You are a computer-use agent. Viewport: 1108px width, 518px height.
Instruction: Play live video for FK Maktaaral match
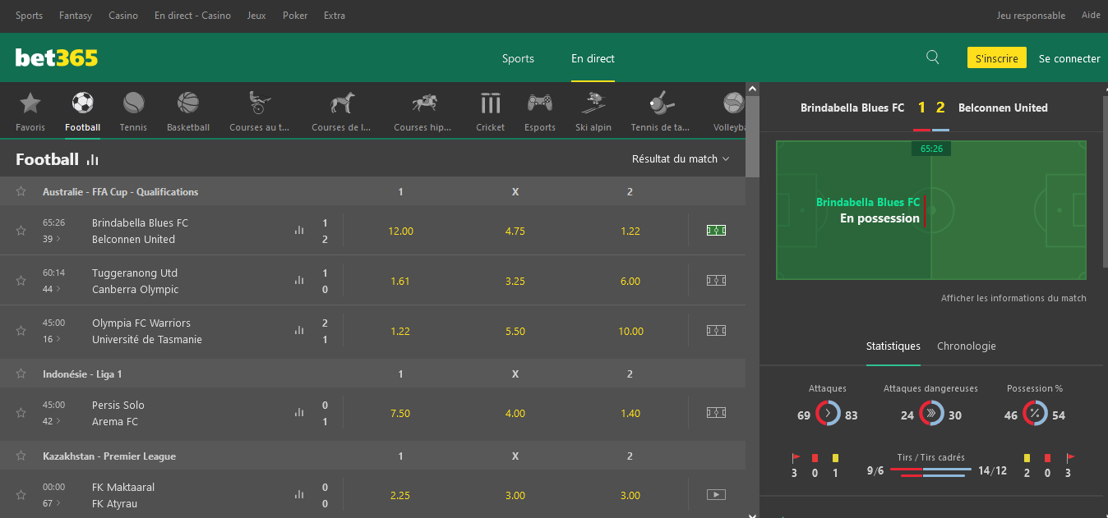[x=717, y=495]
